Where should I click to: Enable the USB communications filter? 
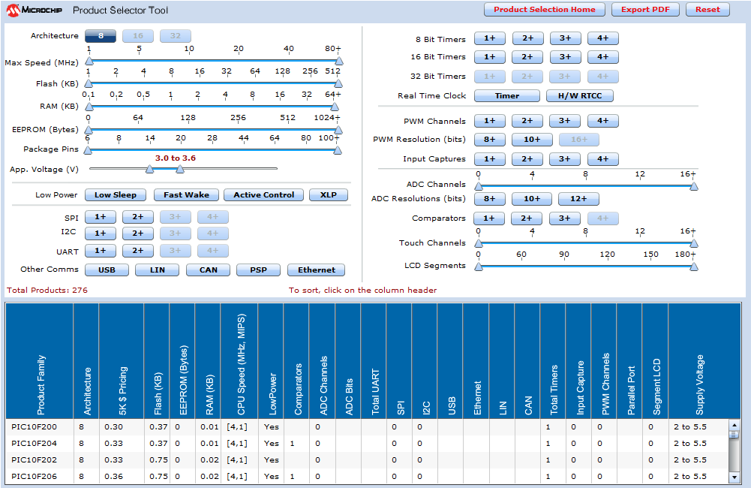pyautogui.click(x=107, y=270)
